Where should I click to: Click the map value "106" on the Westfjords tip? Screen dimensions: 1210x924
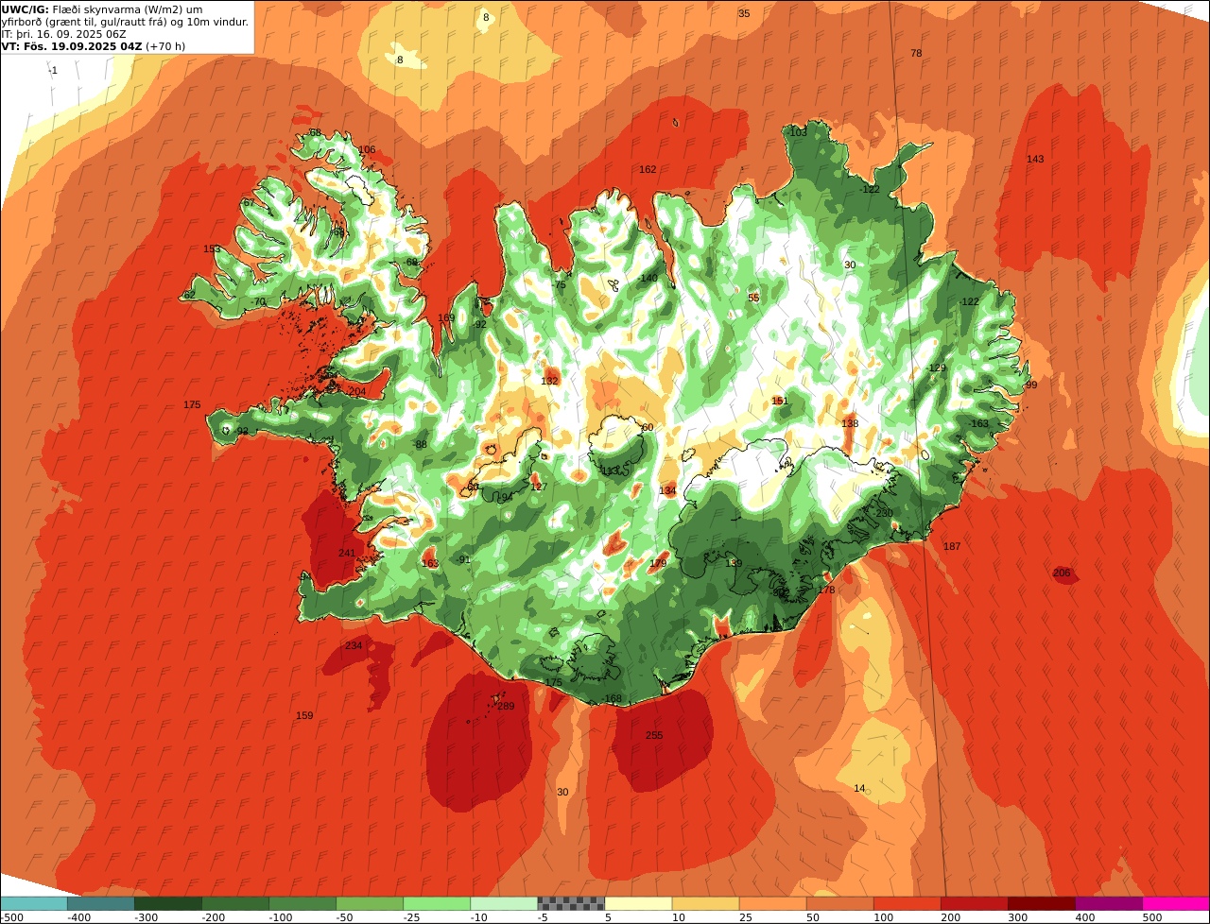tap(367, 149)
